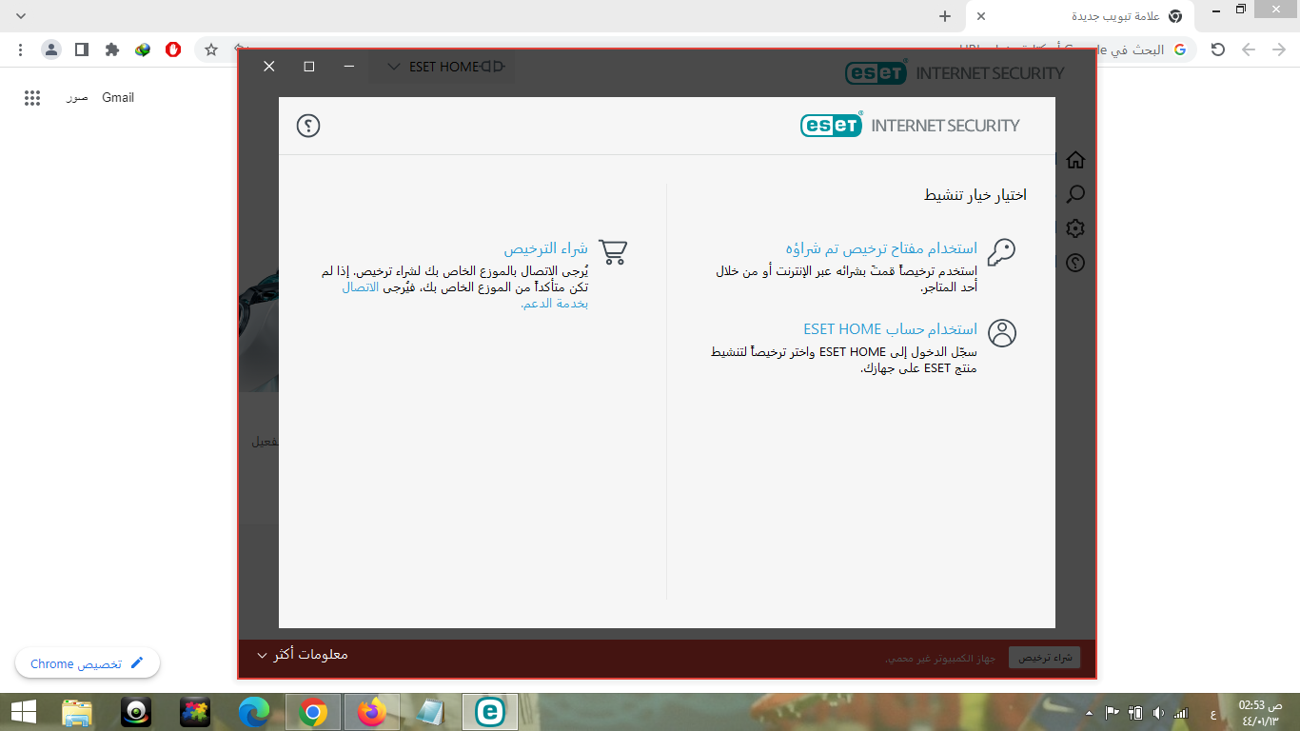The width and height of the screenshot is (1300, 731).
Task: Click the Google Chrome taskbar icon
Action: [x=313, y=712]
